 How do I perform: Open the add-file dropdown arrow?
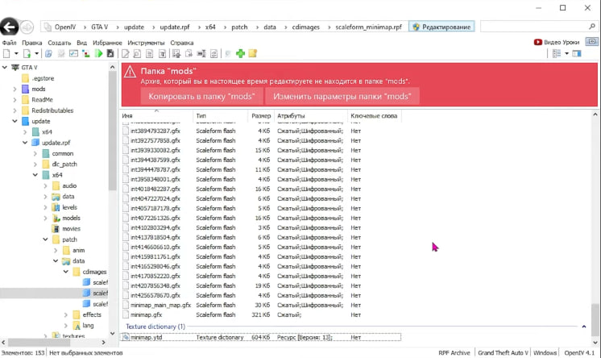37,54
